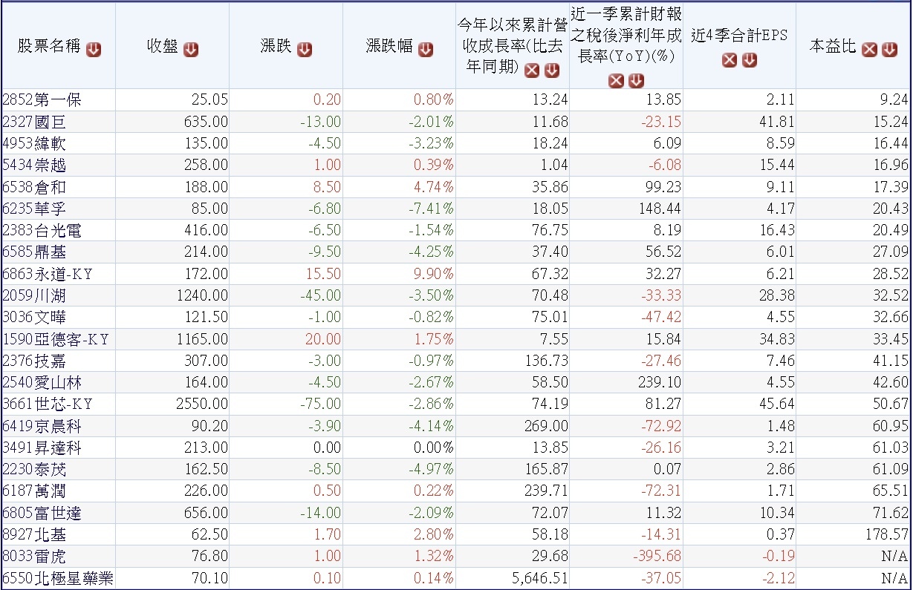The image size is (913, 590).
Task: Select net profit growth 148.44 cell
Action: (626, 209)
